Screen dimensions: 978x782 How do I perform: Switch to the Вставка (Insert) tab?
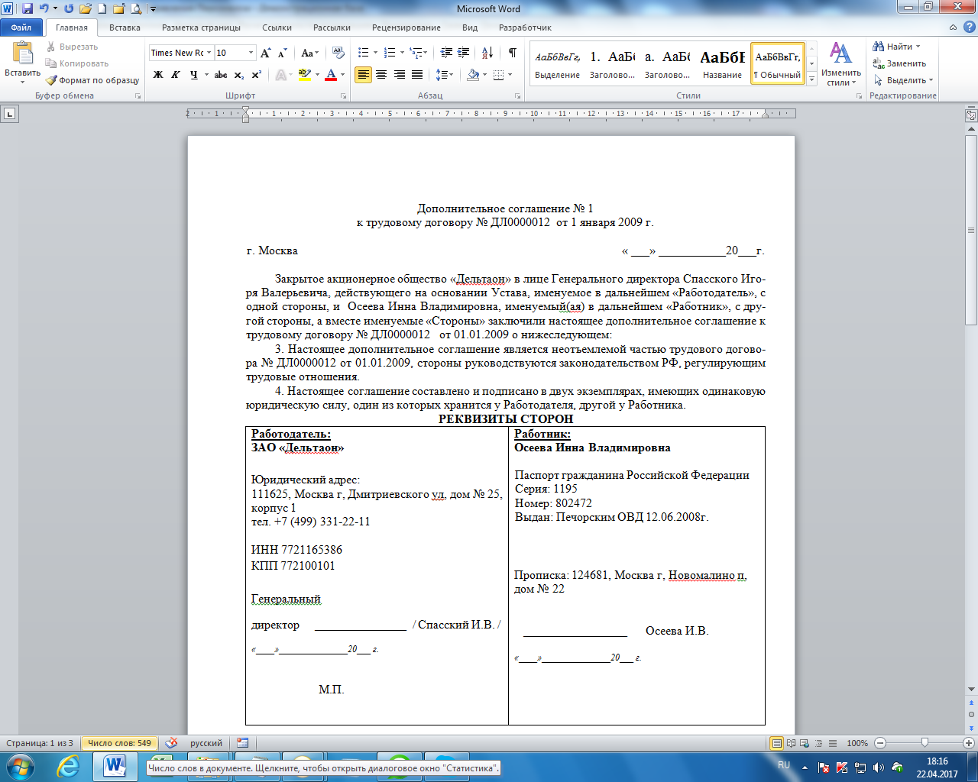click(125, 27)
